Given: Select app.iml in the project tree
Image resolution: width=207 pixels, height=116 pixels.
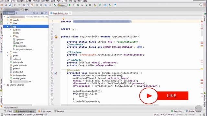Looking at the screenshot, I should pyautogui.click(x=18, y=43).
